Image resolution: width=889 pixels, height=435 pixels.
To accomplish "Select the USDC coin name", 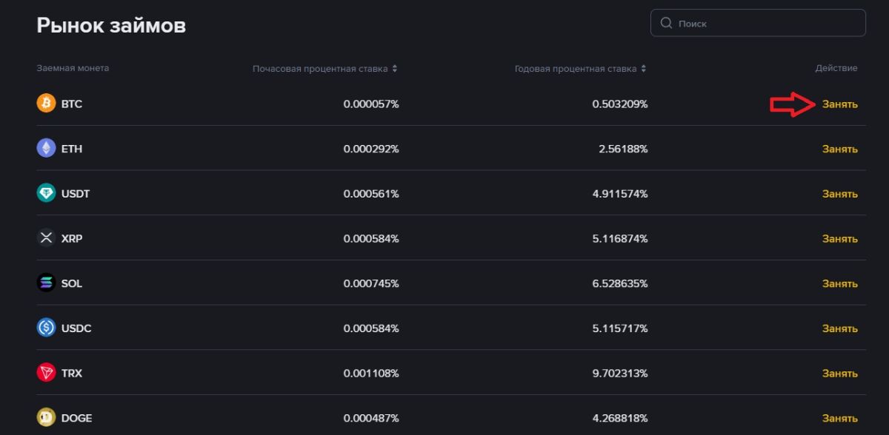I will pos(76,328).
